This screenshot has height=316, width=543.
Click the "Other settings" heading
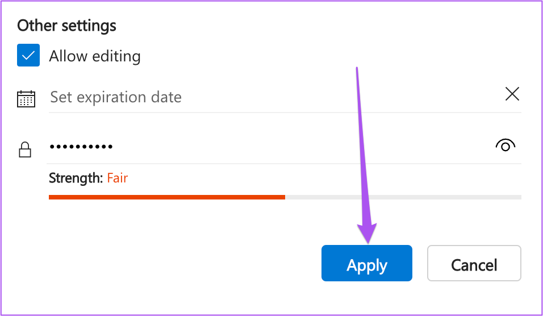tap(67, 26)
